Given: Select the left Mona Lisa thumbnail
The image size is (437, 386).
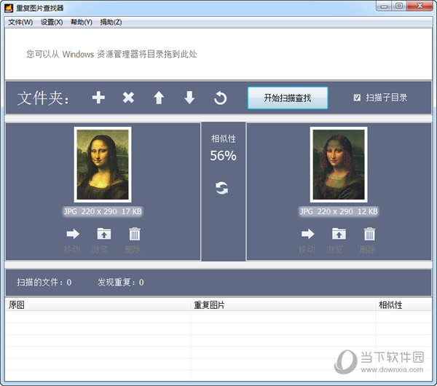Looking at the screenshot, I should 103,165.
